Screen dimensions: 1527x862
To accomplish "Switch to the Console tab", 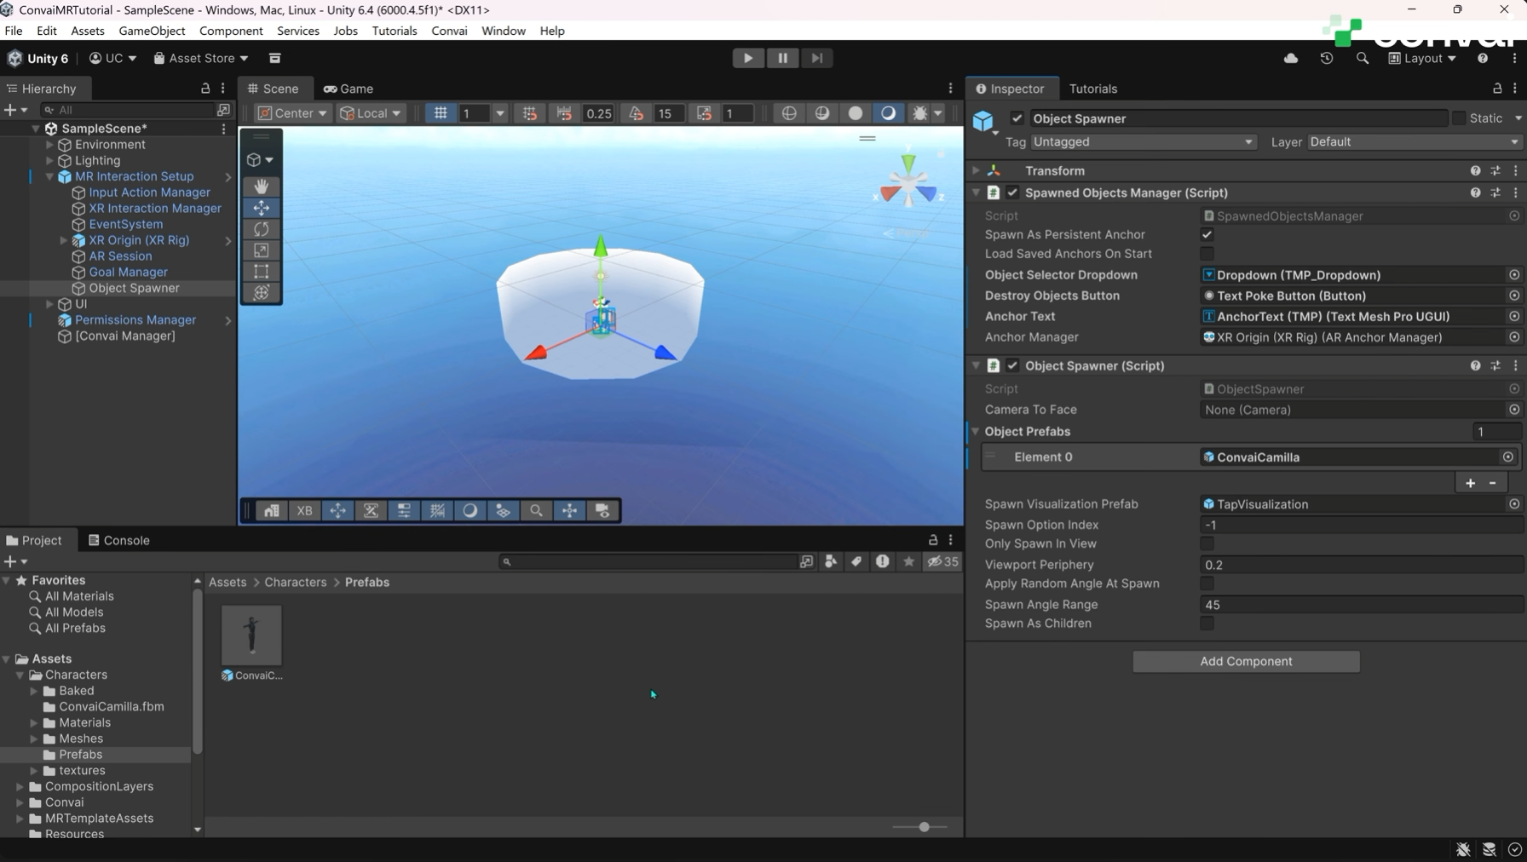I will pyautogui.click(x=119, y=540).
